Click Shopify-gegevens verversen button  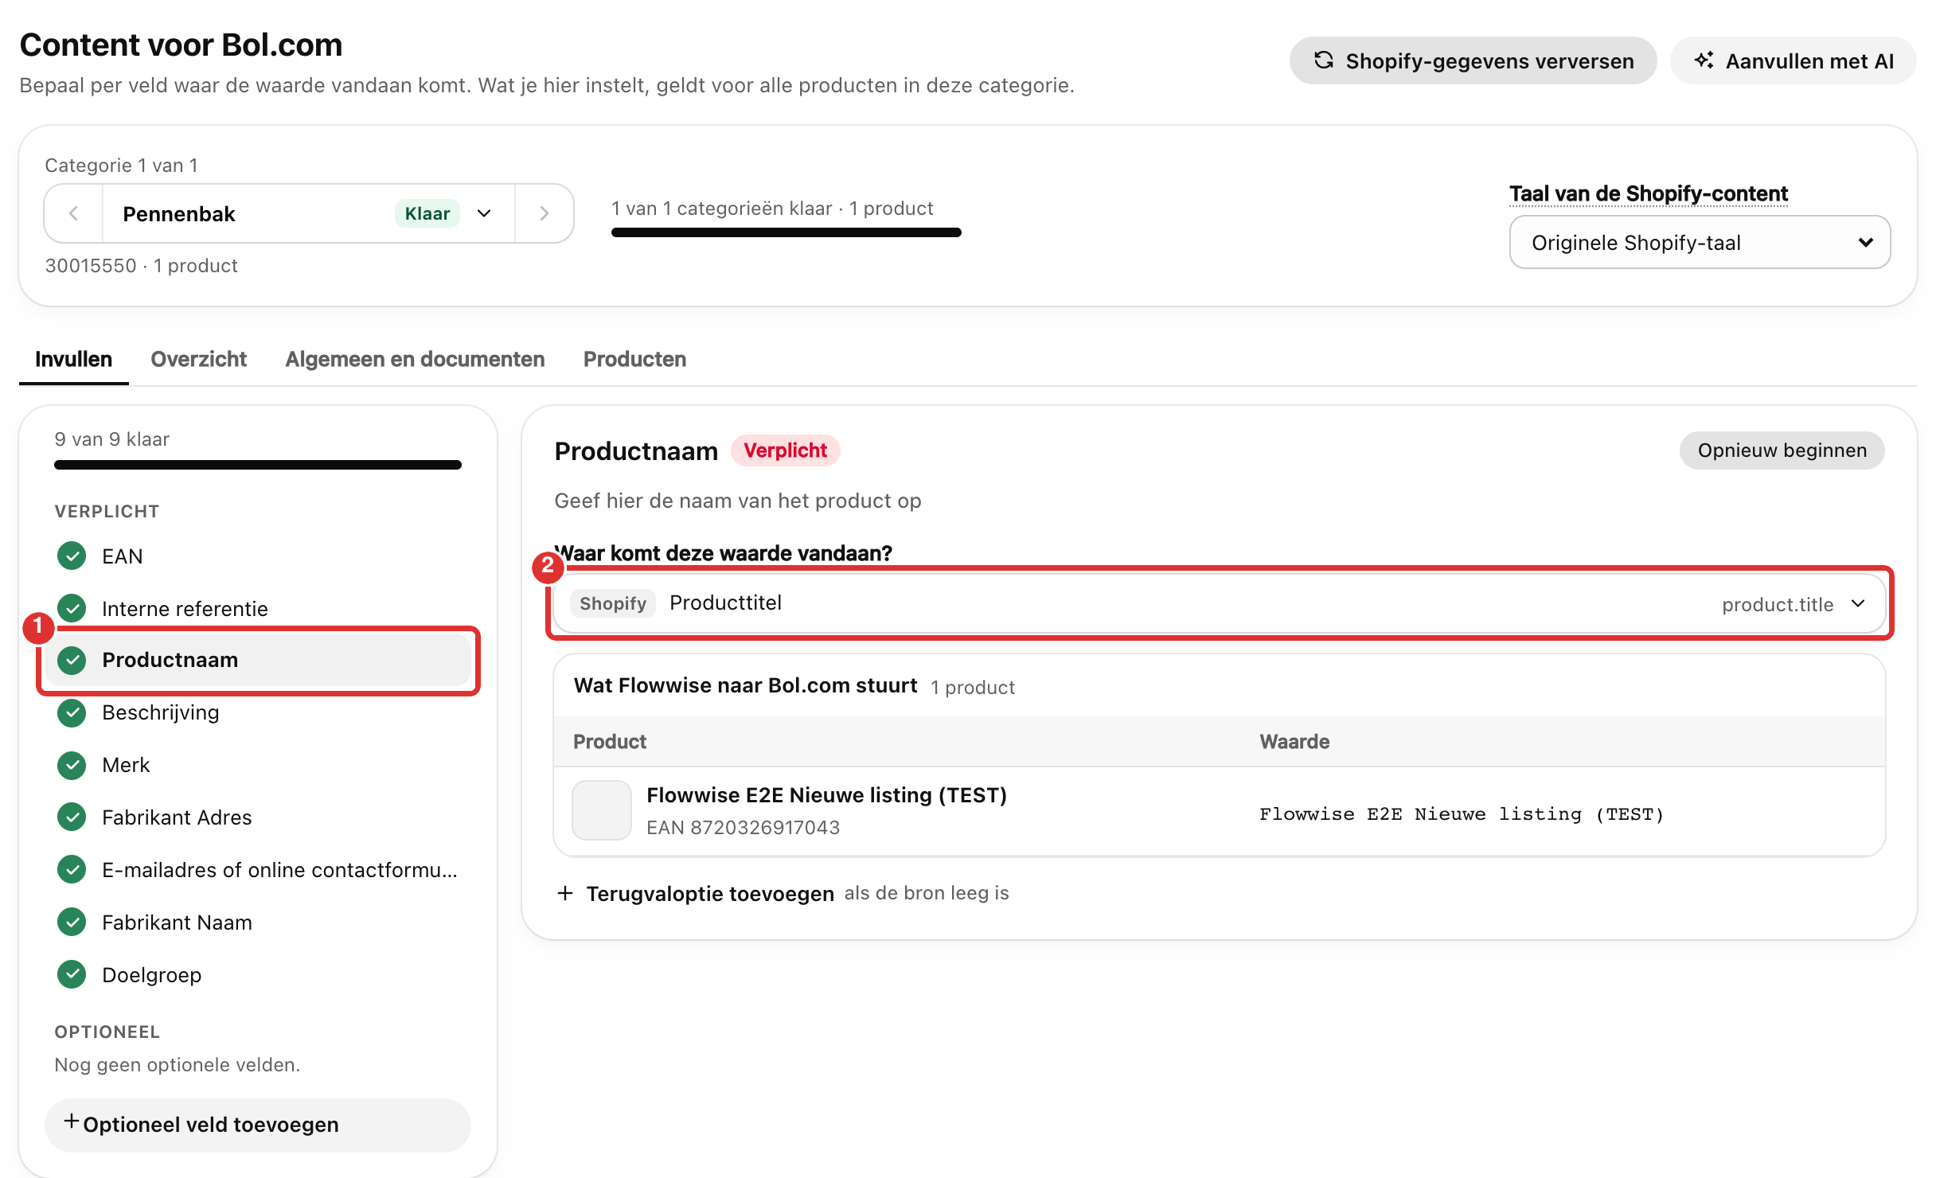tap(1473, 60)
